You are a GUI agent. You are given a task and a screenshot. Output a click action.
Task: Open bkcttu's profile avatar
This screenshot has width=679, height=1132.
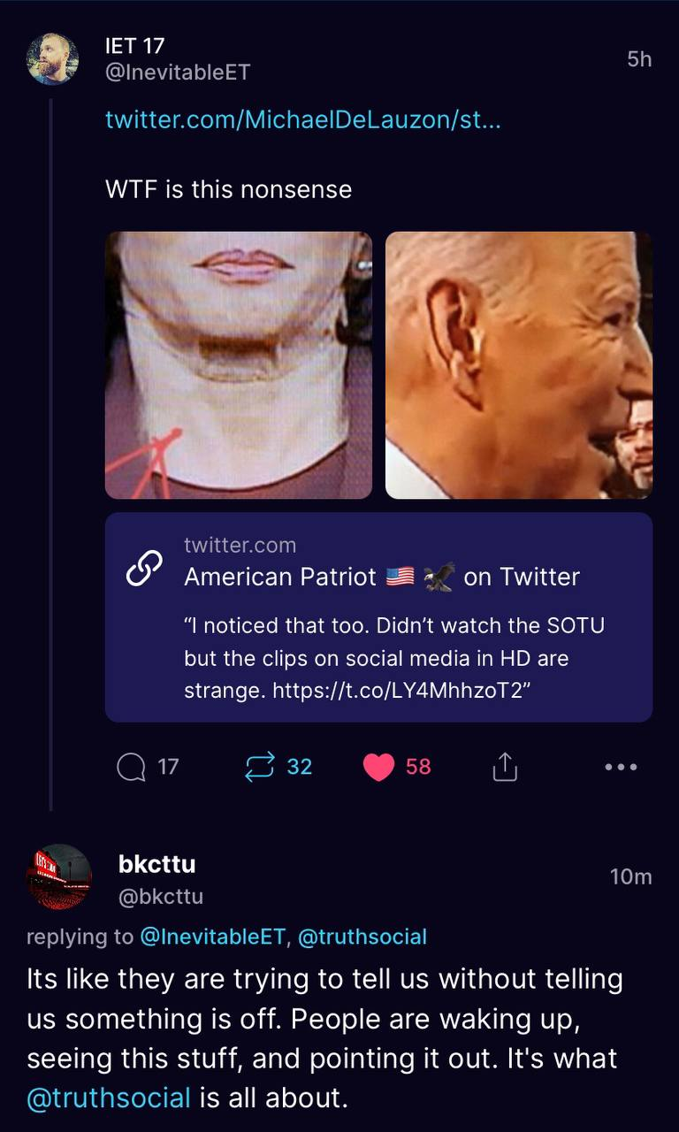pos(59,877)
